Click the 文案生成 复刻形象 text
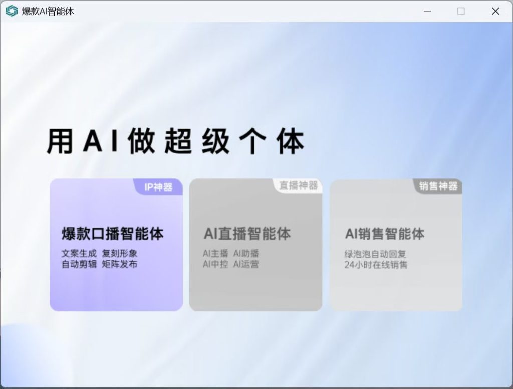Image resolution: width=513 pixels, height=389 pixels. coord(99,253)
